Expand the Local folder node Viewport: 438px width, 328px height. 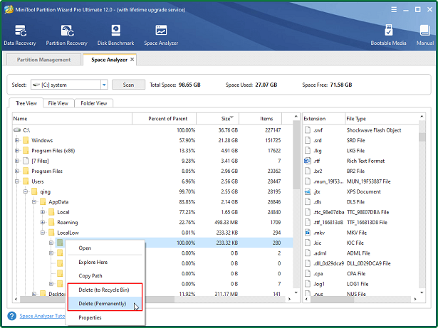coord(43,212)
